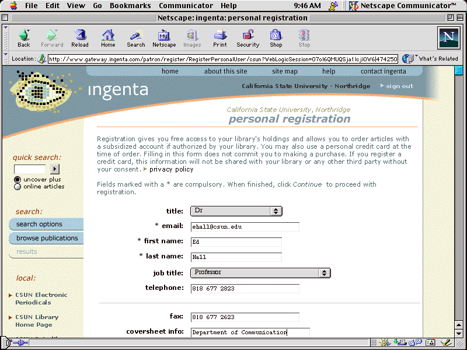Select the online articles radio button
Image resolution: width=467 pixels, height=350 pixels.
(18, 187)
